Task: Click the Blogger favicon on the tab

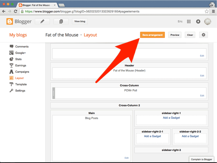Action: point(20,5)
